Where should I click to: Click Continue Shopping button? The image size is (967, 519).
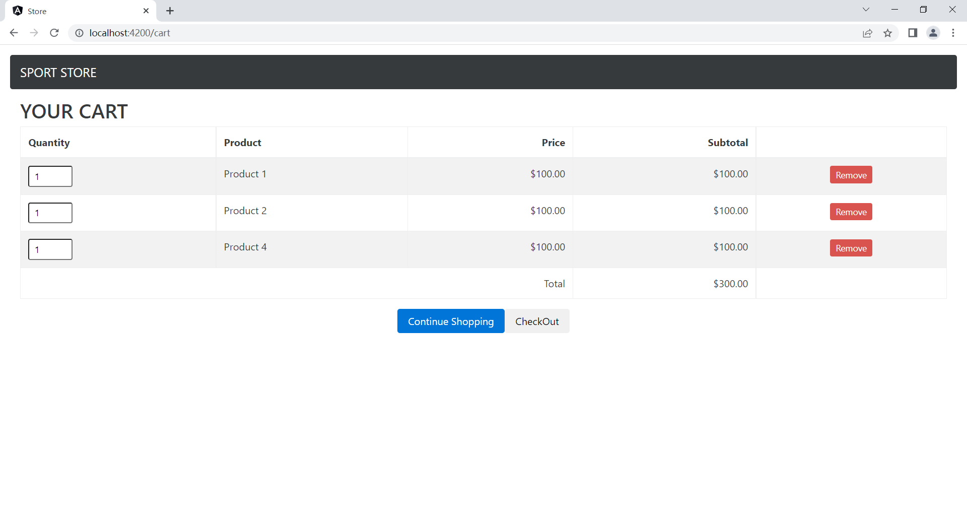[451, 321]
